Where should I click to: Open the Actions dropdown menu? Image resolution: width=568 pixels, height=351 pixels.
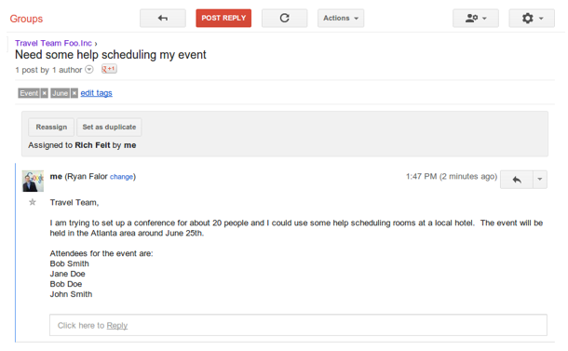point(341,18)
